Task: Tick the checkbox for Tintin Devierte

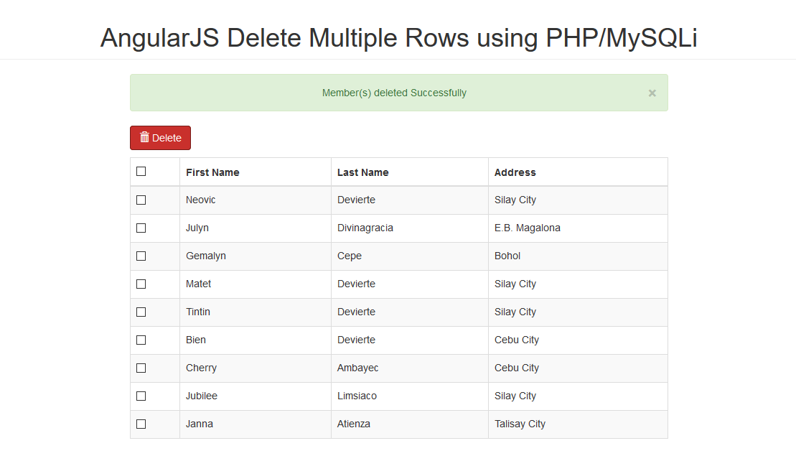Action: 141,312
